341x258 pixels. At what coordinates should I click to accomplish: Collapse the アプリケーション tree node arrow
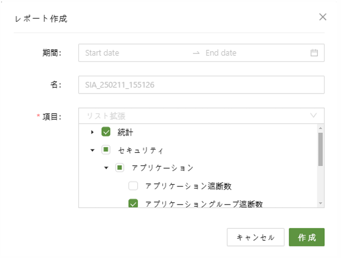tap(106, 168)
